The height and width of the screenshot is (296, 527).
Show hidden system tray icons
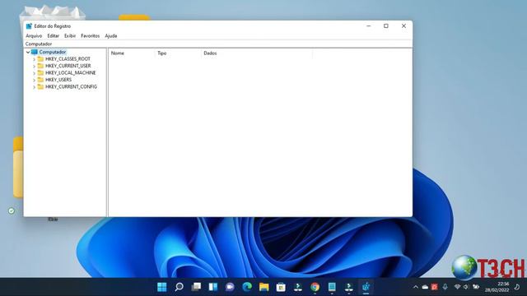point(415,287)
